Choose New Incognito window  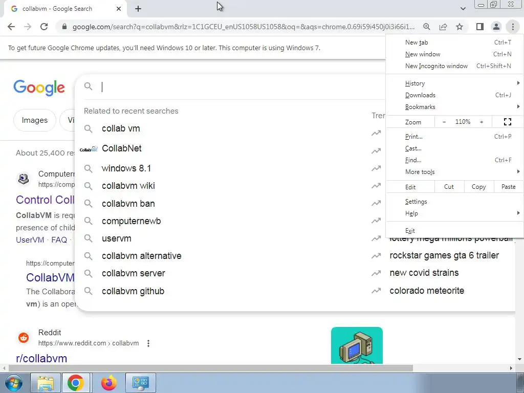coord(454,66)
